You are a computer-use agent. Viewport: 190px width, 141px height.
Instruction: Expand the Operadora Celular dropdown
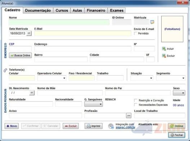click(64, 78)
